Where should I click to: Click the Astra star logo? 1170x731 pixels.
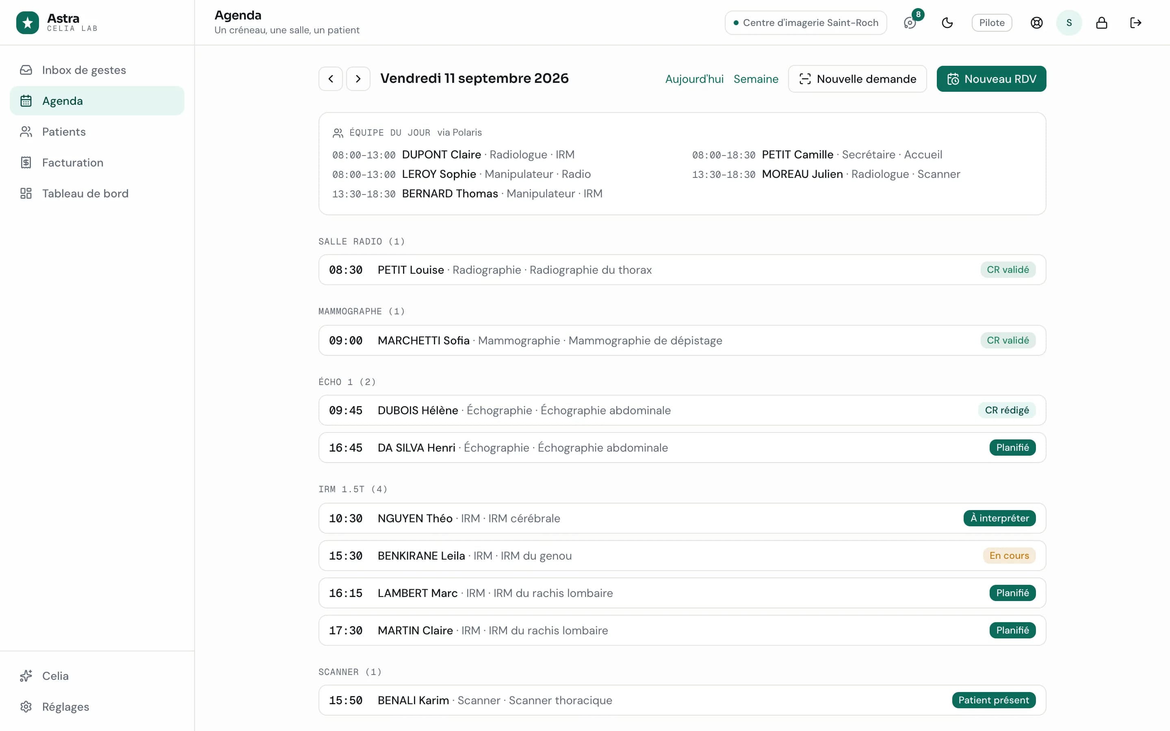[x=28, y=23]
